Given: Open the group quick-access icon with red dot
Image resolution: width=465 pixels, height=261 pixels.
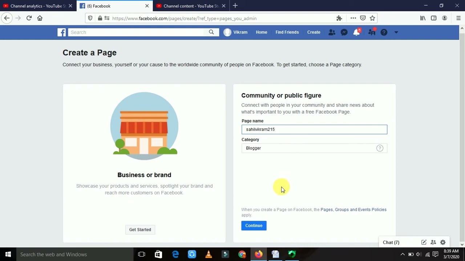Looking at the screenshot, I should coord(372,32).
